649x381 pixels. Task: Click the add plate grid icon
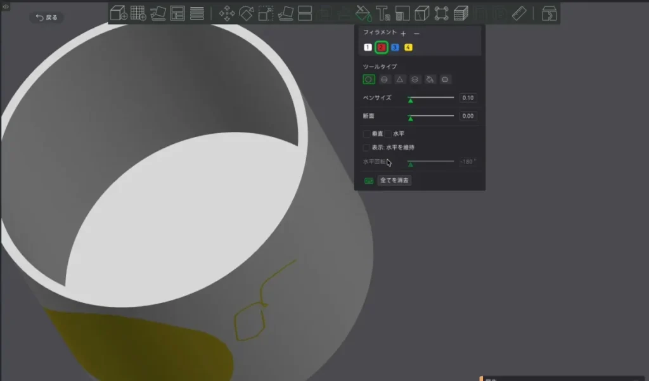click(138, 13)
